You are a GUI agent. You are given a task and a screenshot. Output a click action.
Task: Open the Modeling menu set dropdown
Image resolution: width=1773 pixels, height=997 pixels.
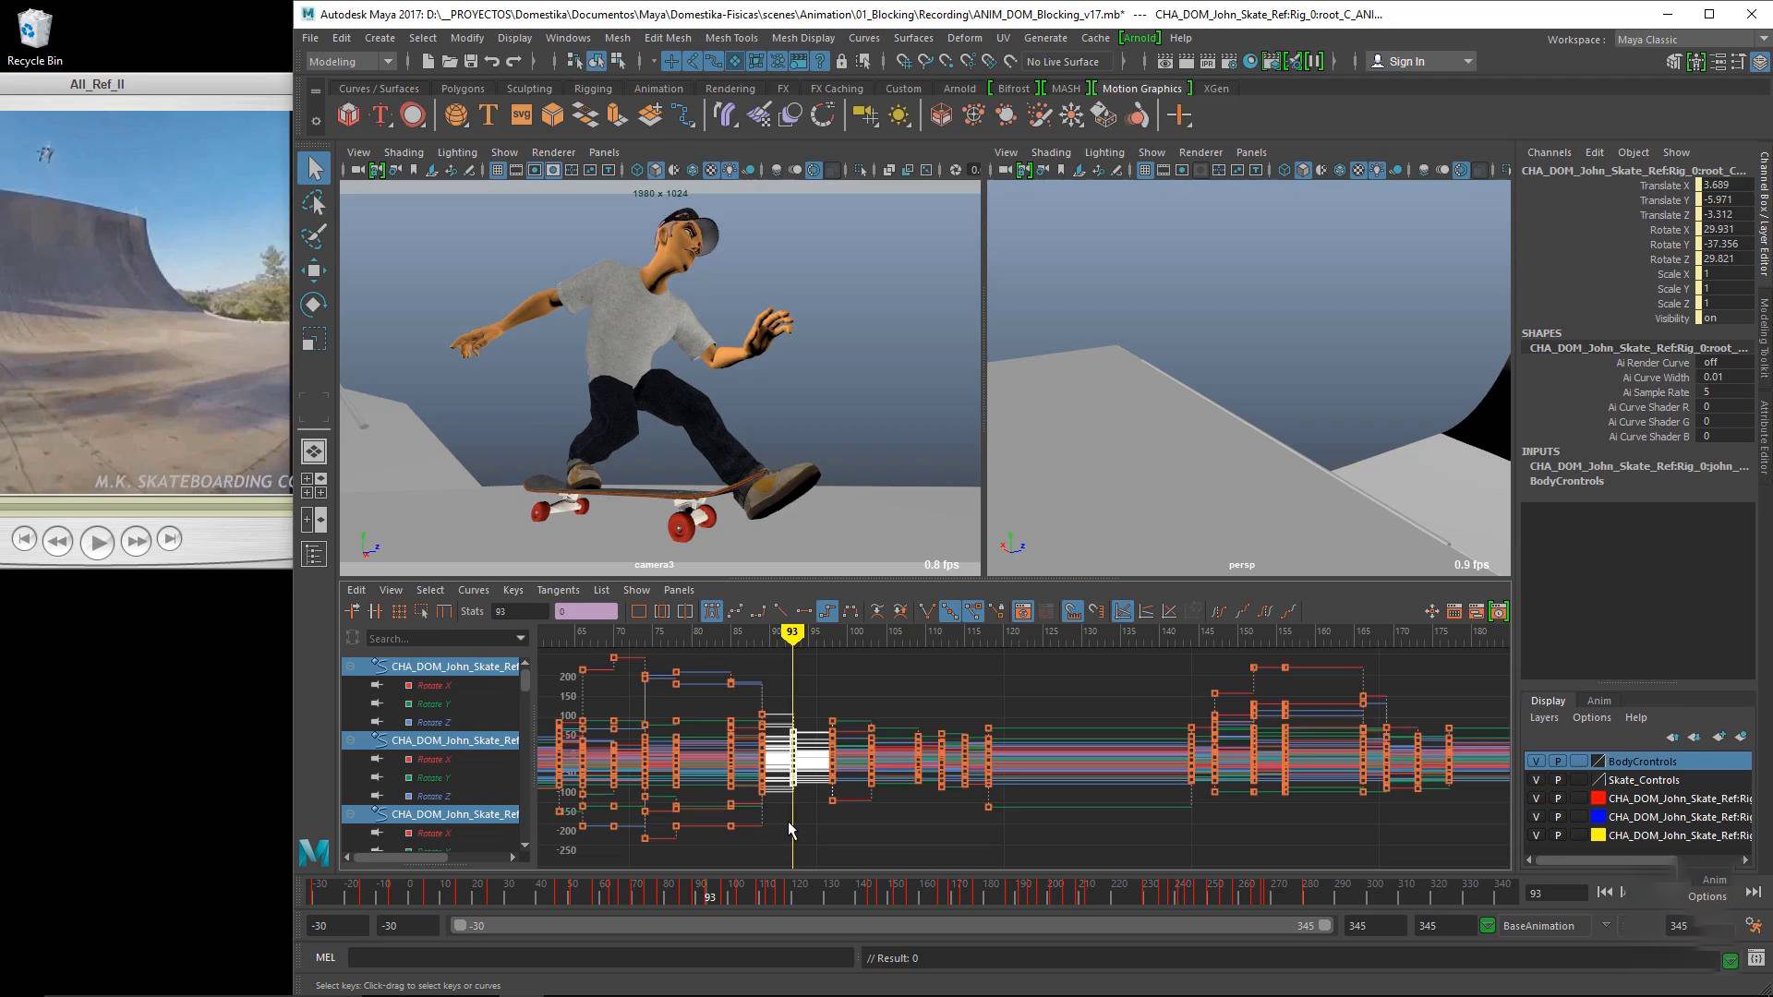(352, 62)
